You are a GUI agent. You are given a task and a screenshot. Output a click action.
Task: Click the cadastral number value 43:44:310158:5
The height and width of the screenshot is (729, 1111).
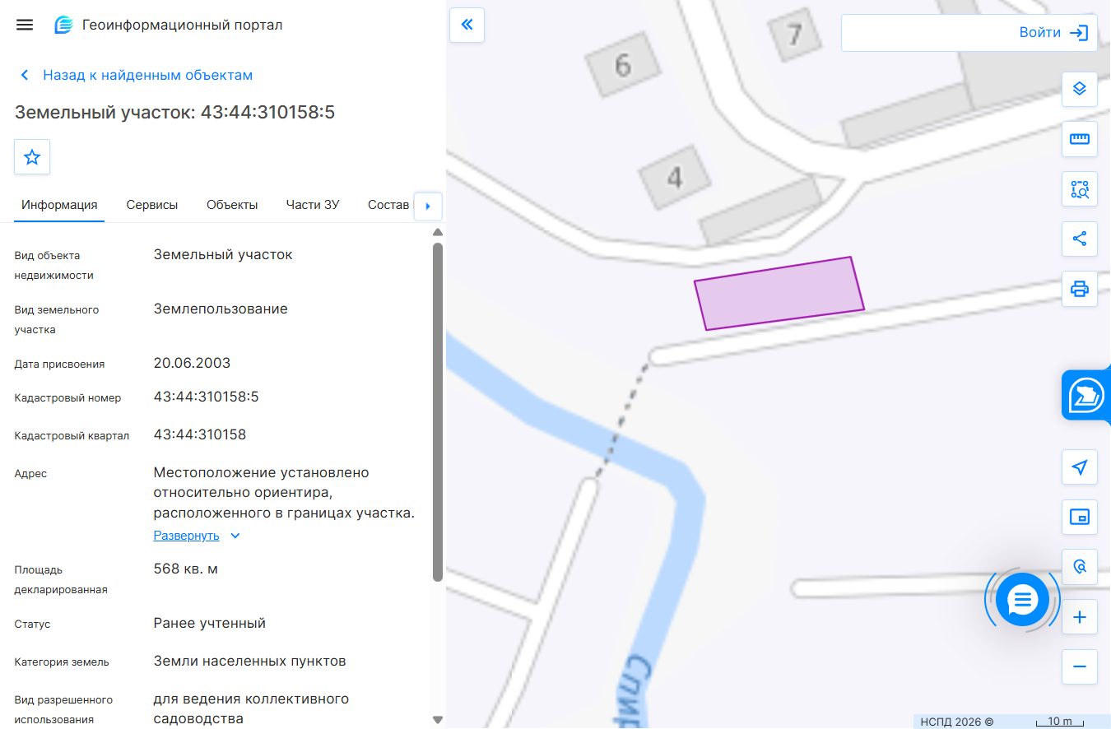click(x=207, y=397)
